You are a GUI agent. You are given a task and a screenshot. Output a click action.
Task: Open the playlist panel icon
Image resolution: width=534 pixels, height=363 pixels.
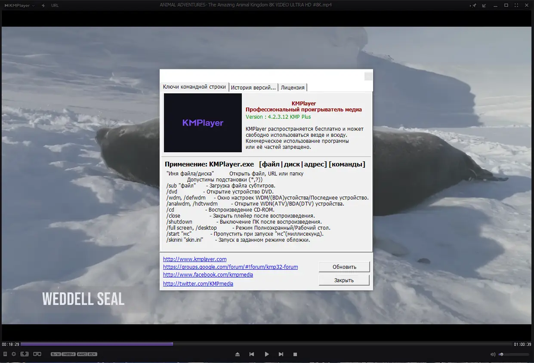pyautogui.click(x=5, y=354)
